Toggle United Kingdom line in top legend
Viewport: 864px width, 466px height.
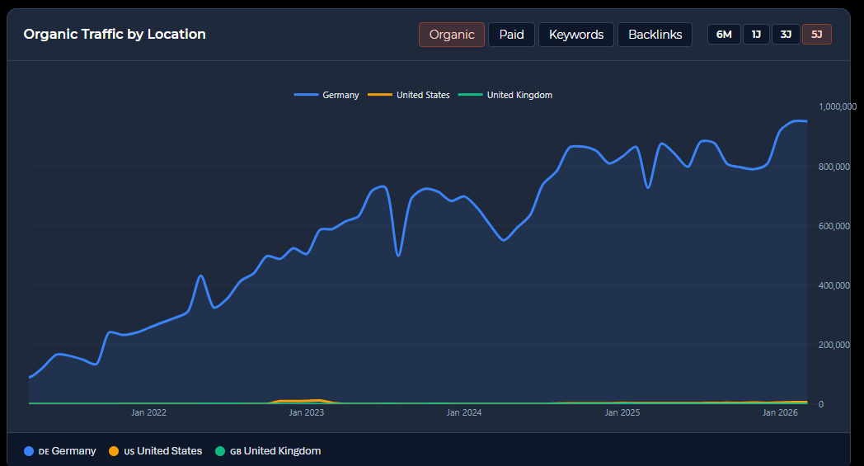coord(505,95)
